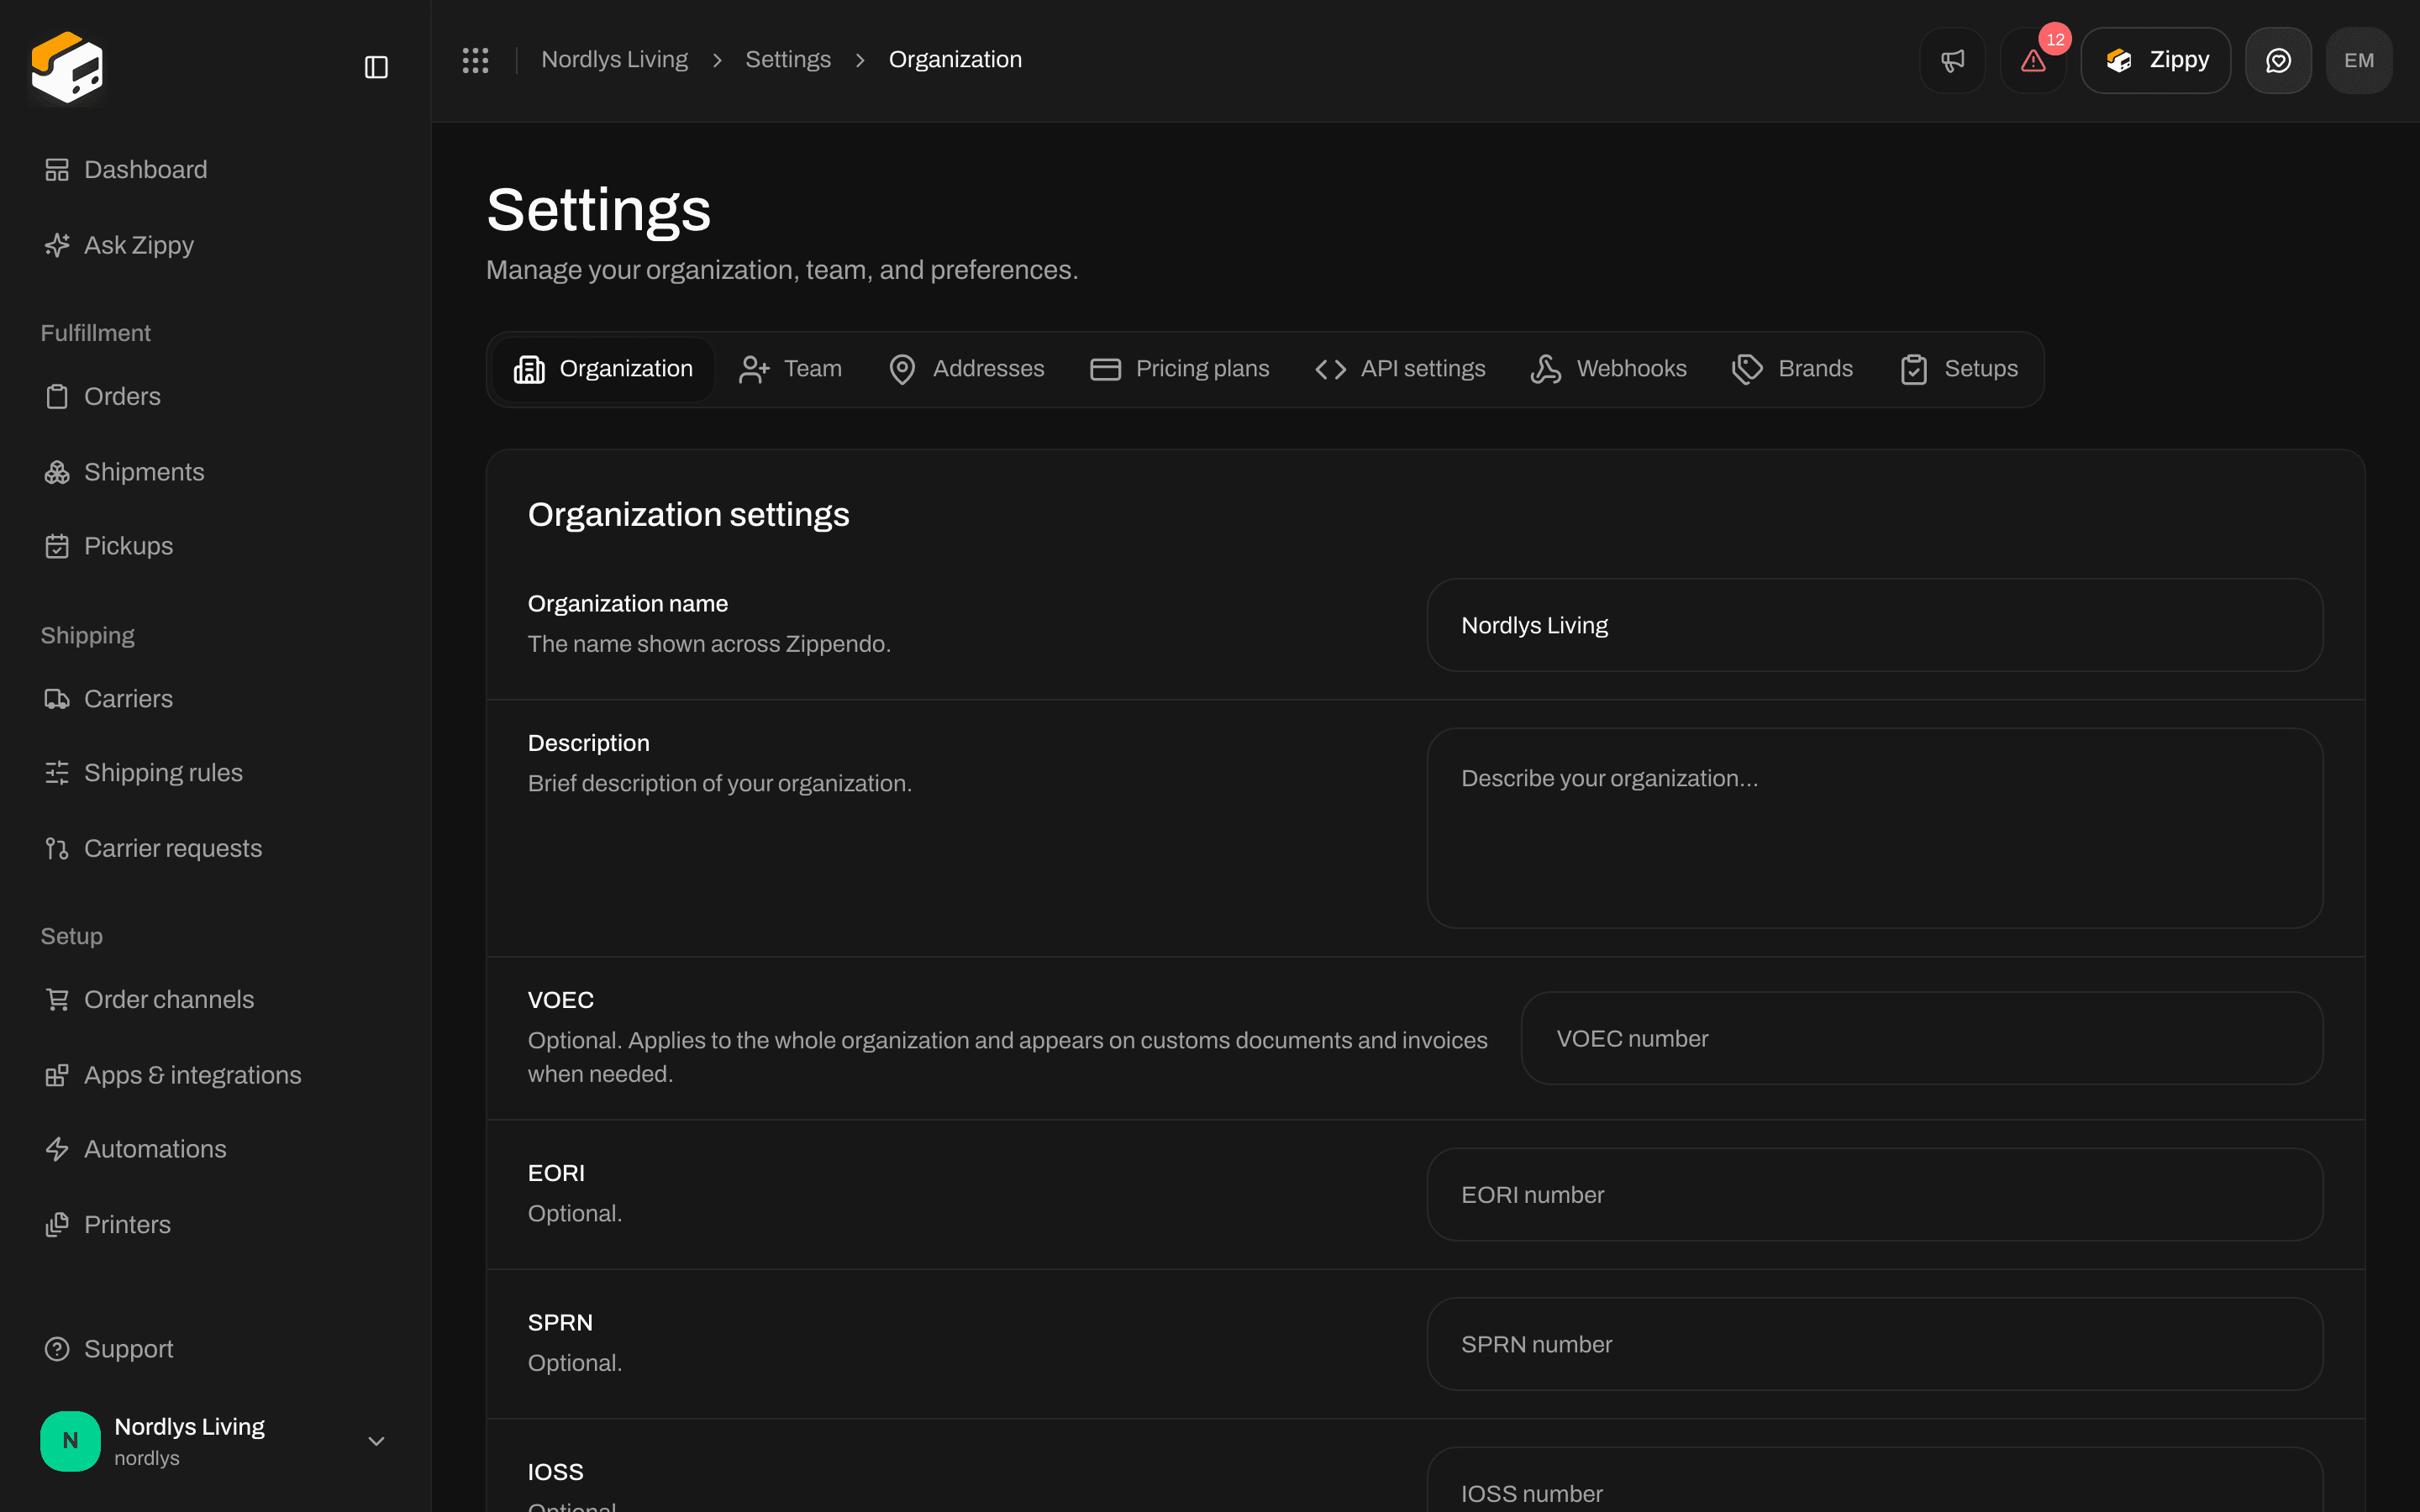Click the Zippy assistant button
This screenshot has height=1512, width=2420.
[2155, 60]
